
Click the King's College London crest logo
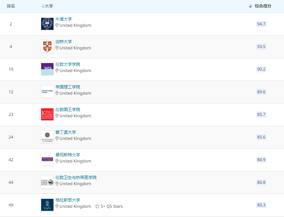(x=47, y=114)
